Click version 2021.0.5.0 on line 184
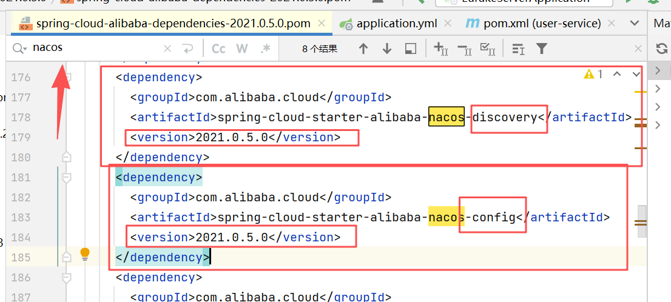This screenshot has height=302, width=671. pyautogui.click(x=232, y=237)
